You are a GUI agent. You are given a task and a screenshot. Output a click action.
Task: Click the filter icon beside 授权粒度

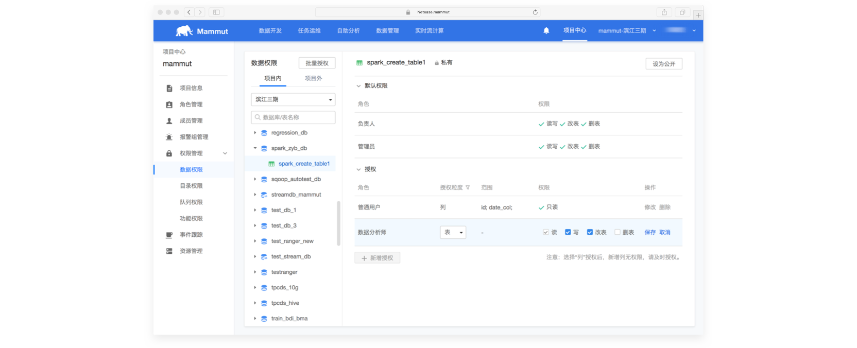point(468,187)
